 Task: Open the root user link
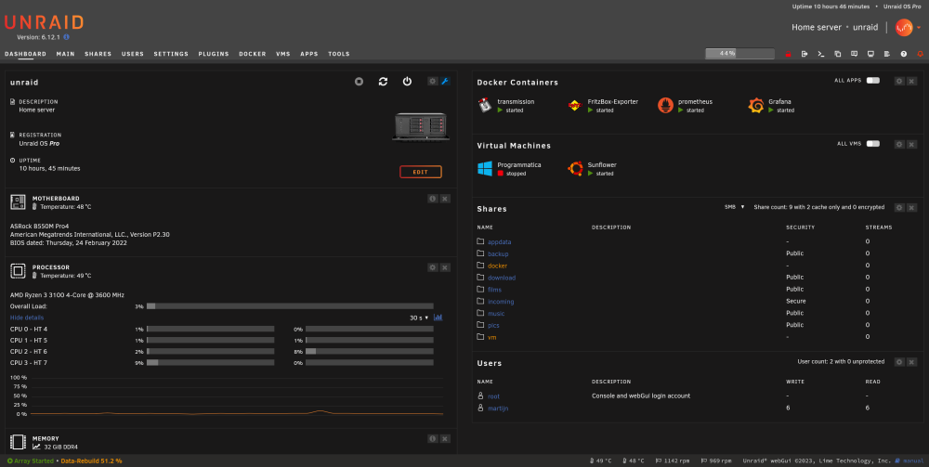pos(493,396)
